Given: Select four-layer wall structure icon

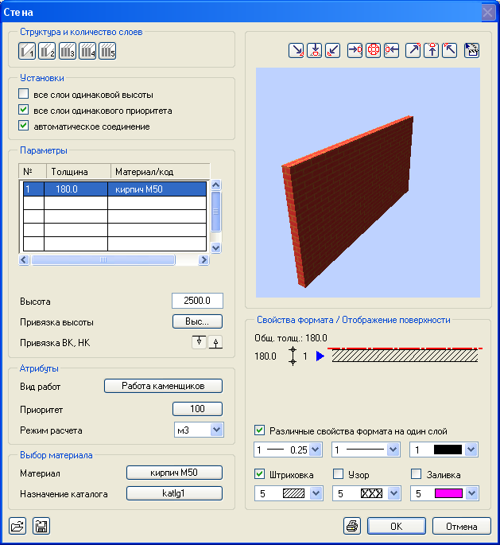Looking at the screenshot, I should [87, 51].
